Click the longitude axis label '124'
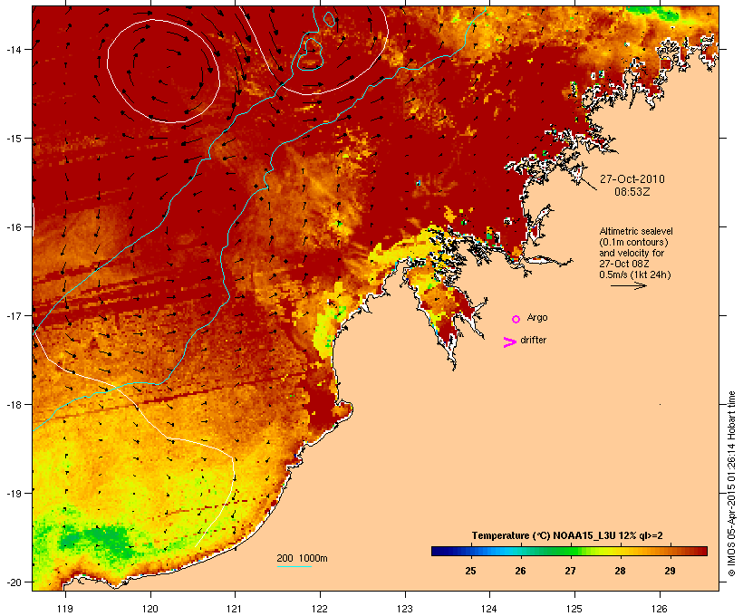 (489, 609)
